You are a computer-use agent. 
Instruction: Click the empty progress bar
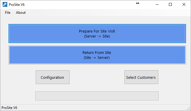coord(97,96)
